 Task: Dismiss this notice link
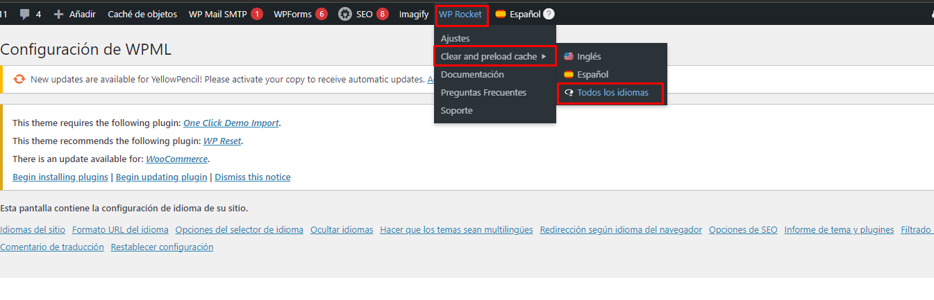[x=253, y=177]
